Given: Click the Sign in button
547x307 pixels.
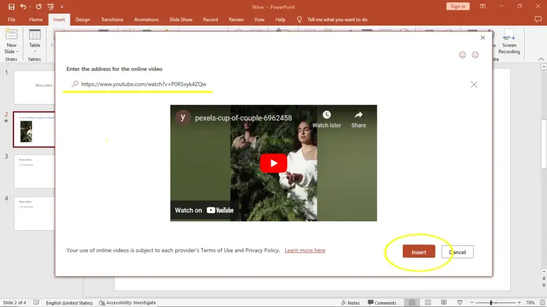Looking at the screenshot, I should click(458, 6).
